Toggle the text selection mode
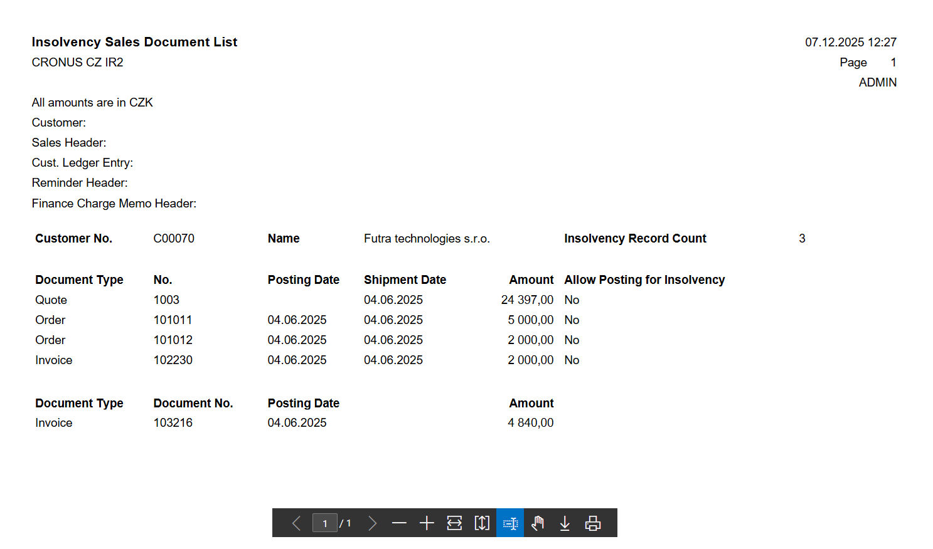 509,523
